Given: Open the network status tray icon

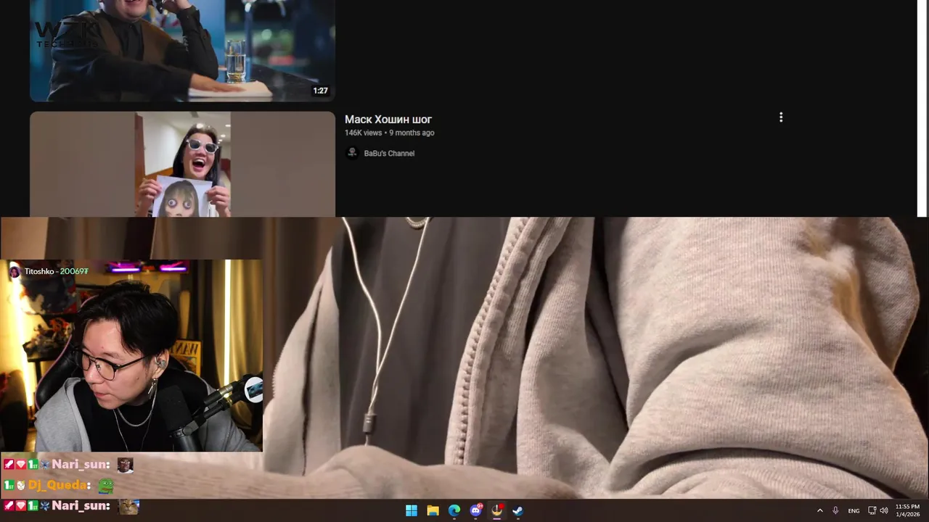Looking at the screenshot, I should click(x=872, y=510).
